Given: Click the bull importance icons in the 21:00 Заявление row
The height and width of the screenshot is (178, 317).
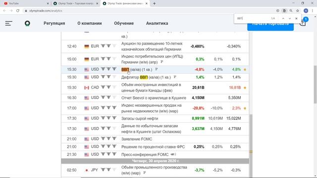Looking at the screenshot, I should coord(108,138).
